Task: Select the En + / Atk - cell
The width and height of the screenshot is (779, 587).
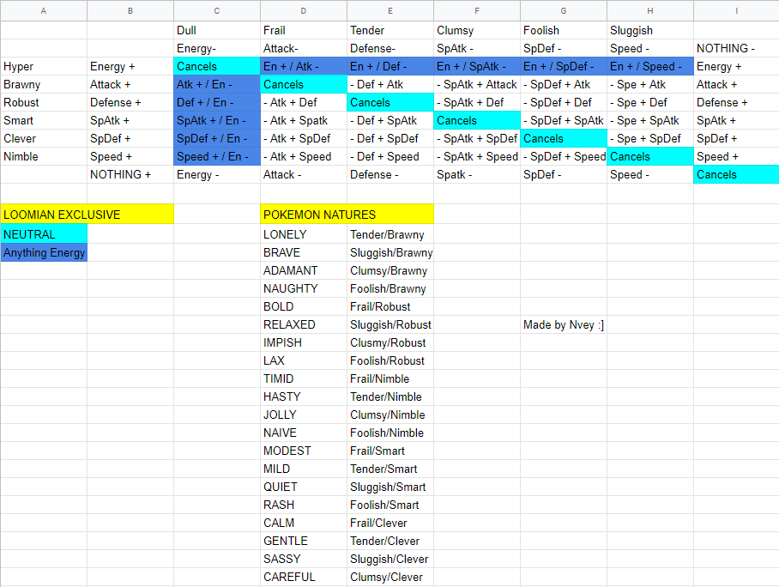Action: (304, 66)
